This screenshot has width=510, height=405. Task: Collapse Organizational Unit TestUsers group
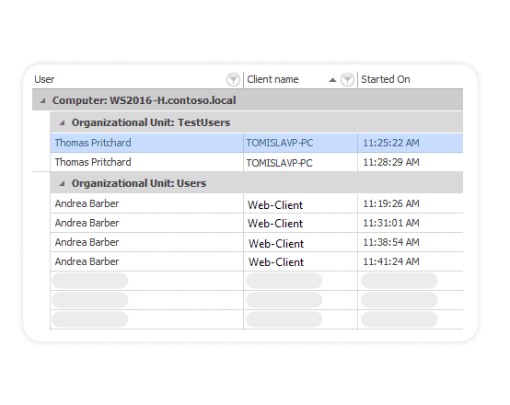[62, 122]
